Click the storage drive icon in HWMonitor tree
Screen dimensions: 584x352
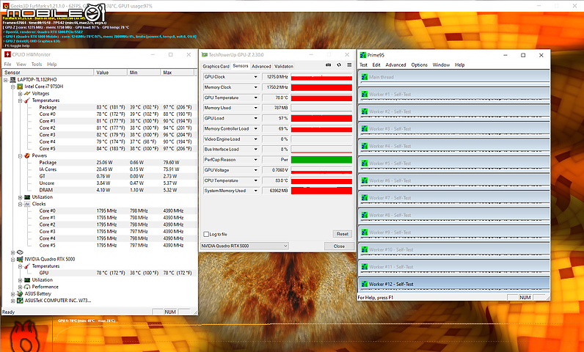20,252
